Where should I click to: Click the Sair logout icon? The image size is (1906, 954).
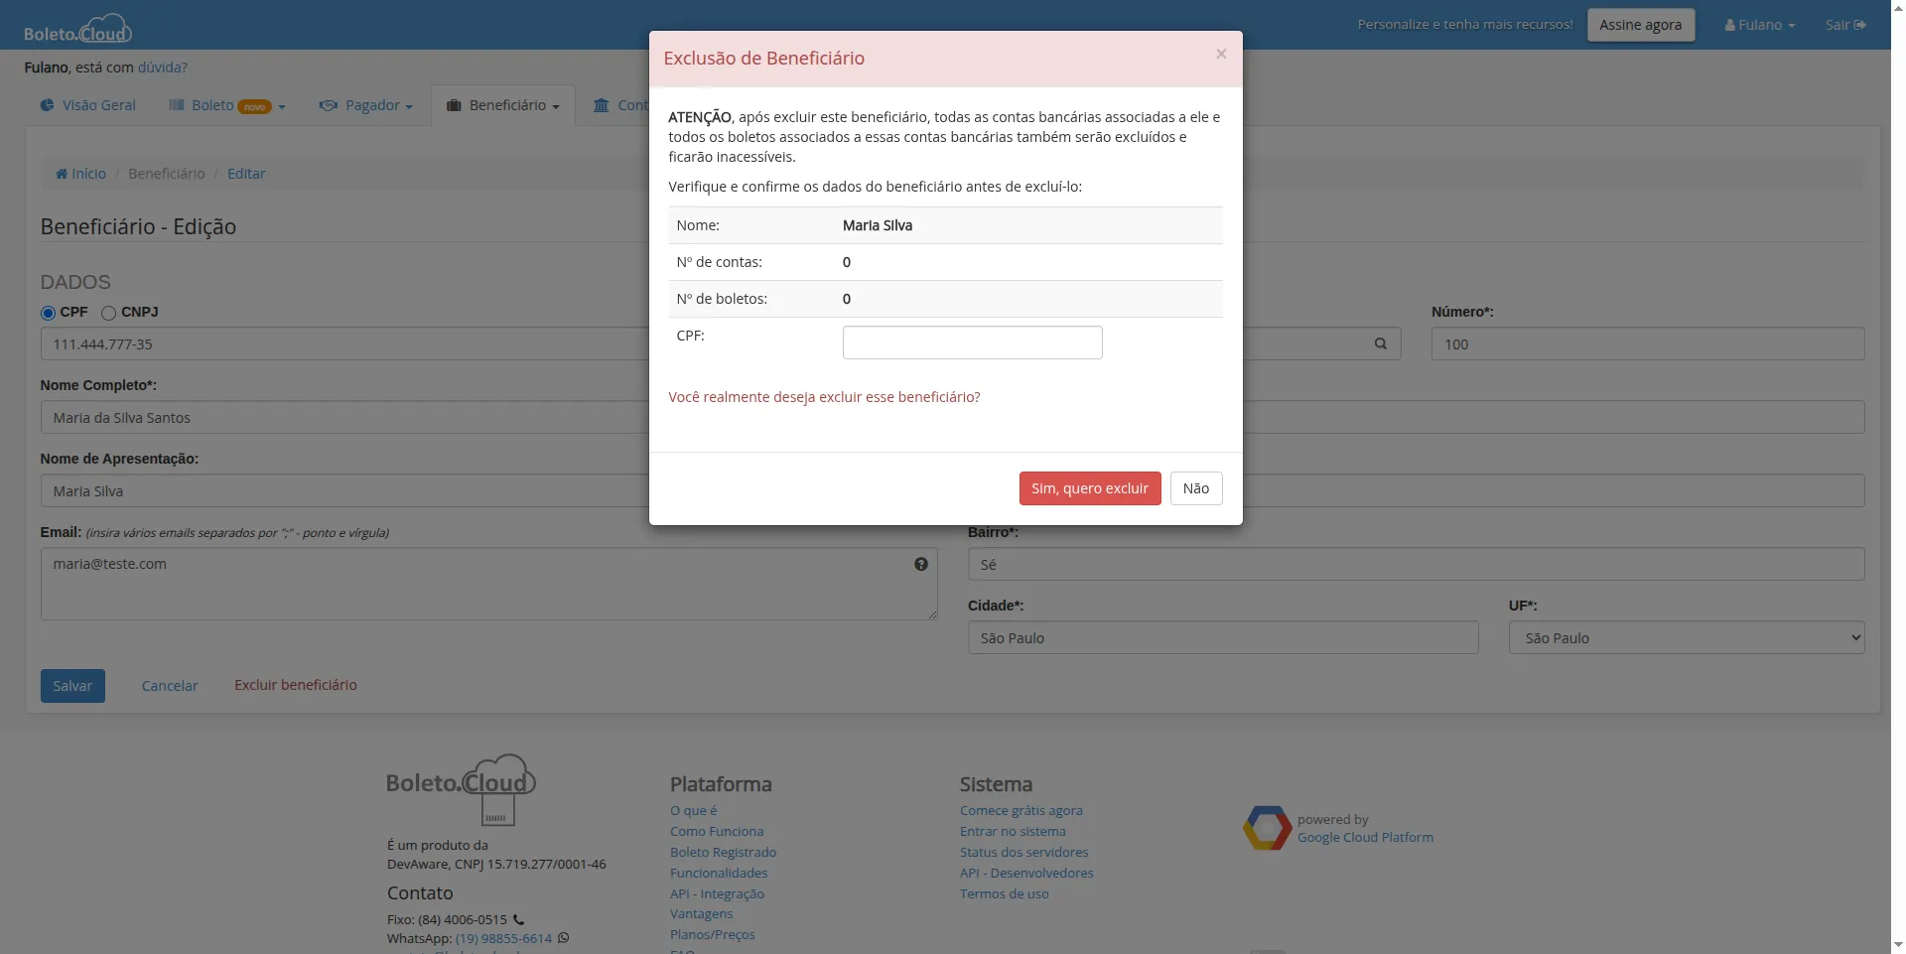[x=1859, y=25]
